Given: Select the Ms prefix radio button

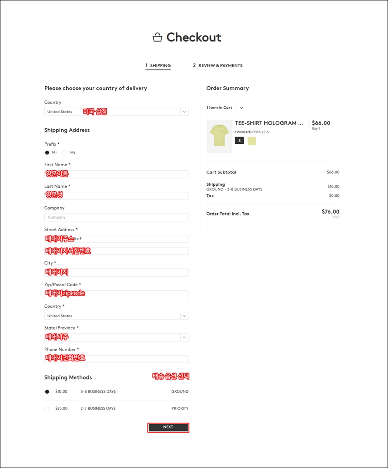Looking at the screenshot, I should coord(65,152).
